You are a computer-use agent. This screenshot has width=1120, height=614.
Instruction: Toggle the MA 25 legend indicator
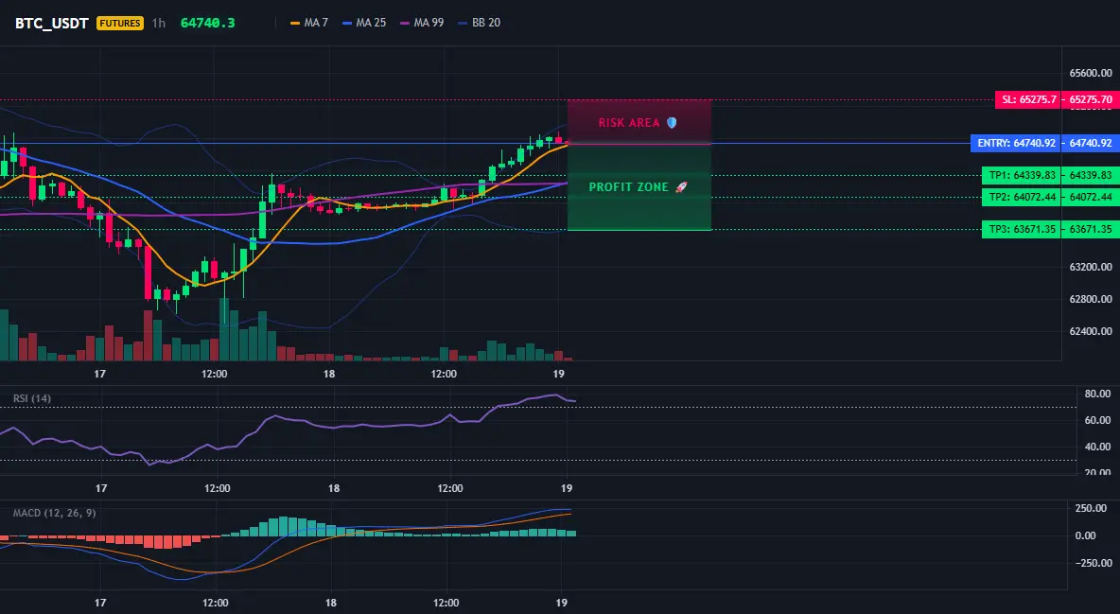click(x=364, y=23)
